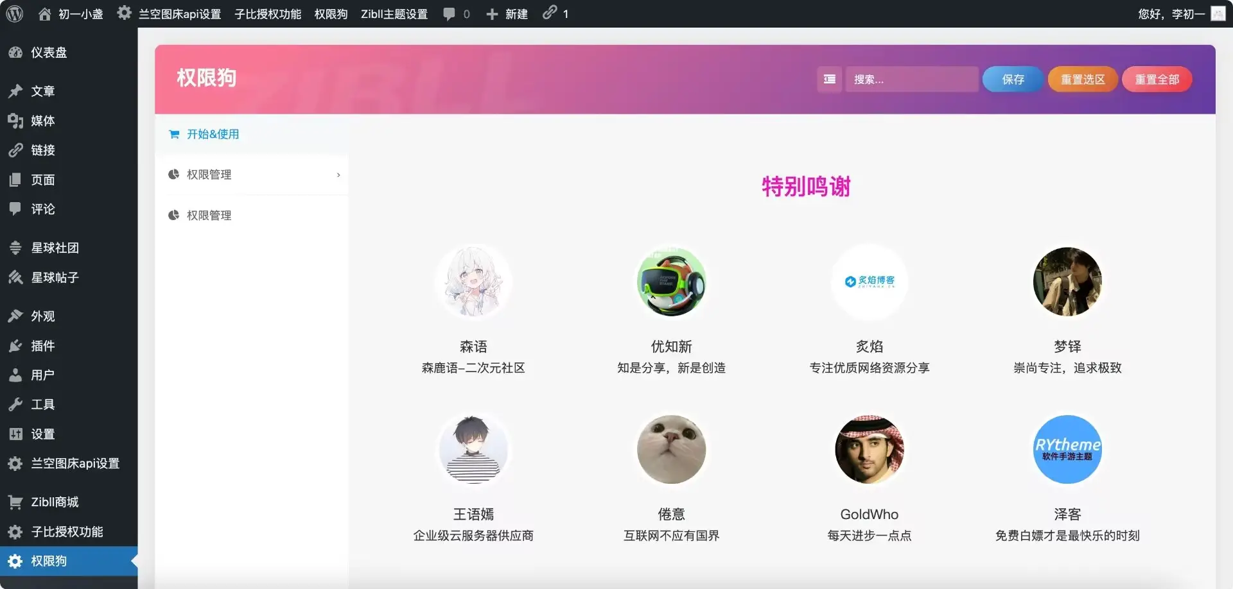Screen dimensions: 1233x589
Task: Click the WordPress logo in the admin bar
Action: [x=13, y=13]
